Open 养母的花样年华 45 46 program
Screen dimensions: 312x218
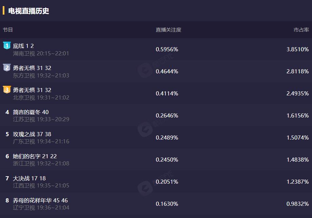point(40,200)
